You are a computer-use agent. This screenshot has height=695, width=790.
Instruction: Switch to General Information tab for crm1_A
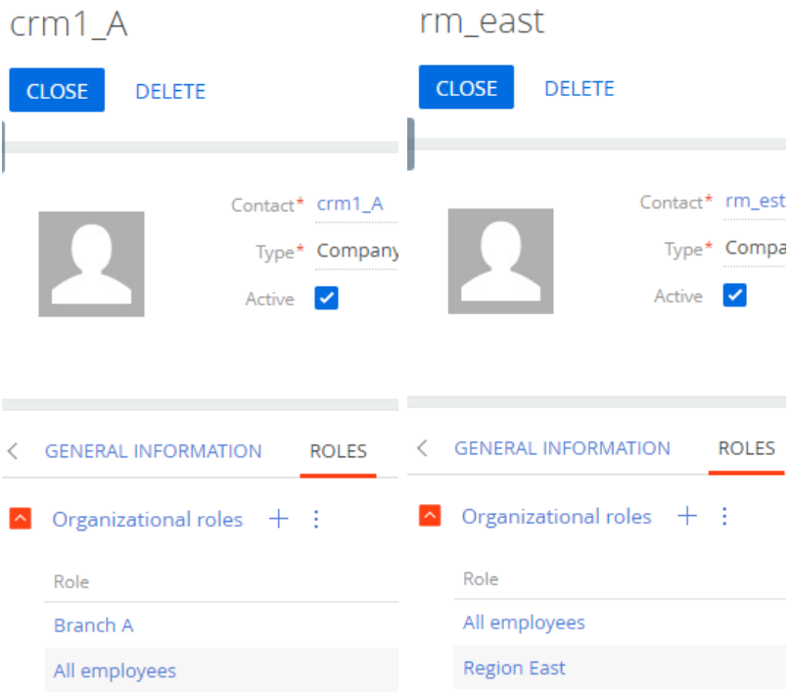coord(153,450)
